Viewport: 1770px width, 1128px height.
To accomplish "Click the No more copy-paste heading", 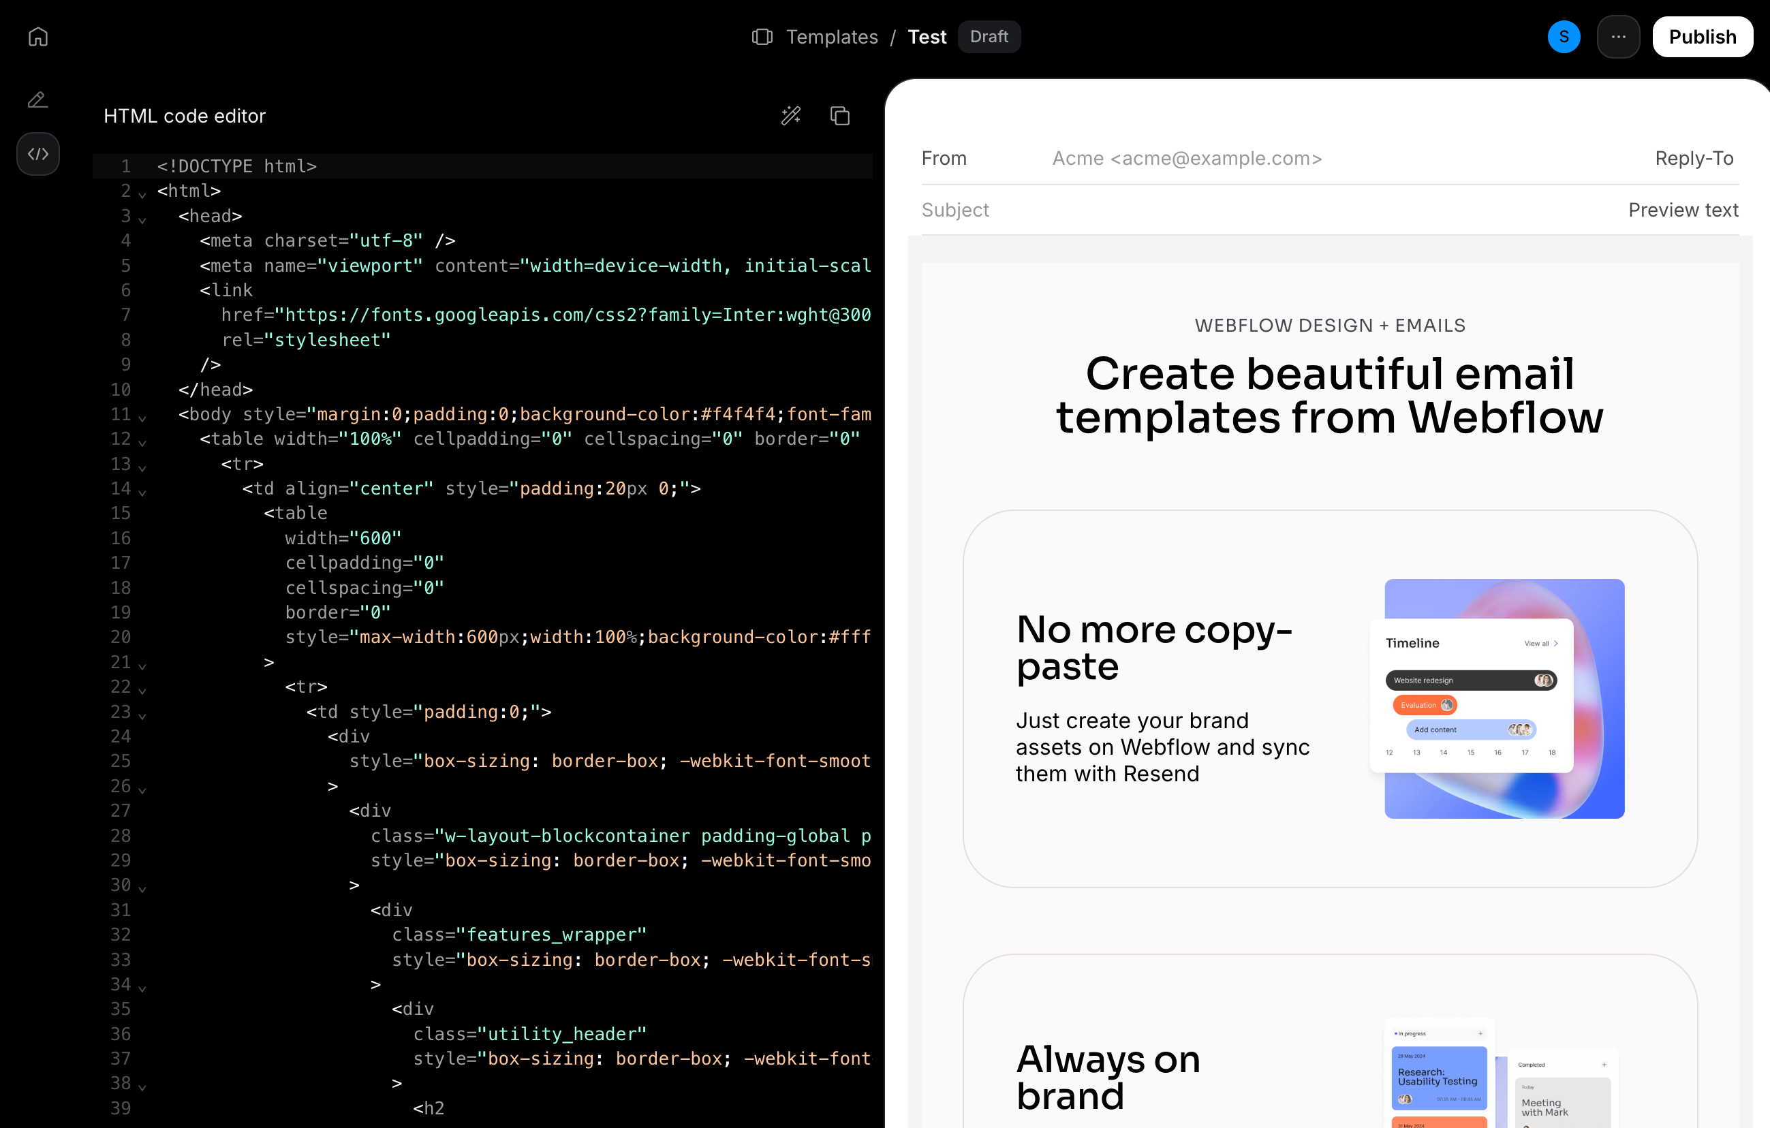I will (x=1154, y=647).
